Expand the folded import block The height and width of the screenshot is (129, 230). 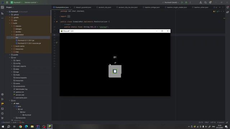tap(69, 16)
